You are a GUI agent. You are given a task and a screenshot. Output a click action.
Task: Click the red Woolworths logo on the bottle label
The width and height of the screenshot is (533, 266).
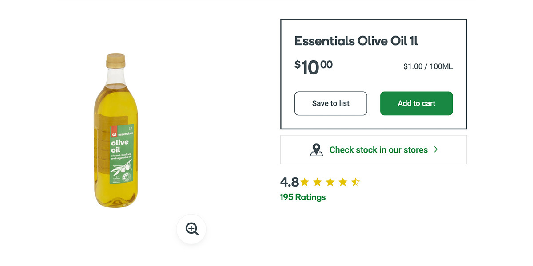click(114, 133)
